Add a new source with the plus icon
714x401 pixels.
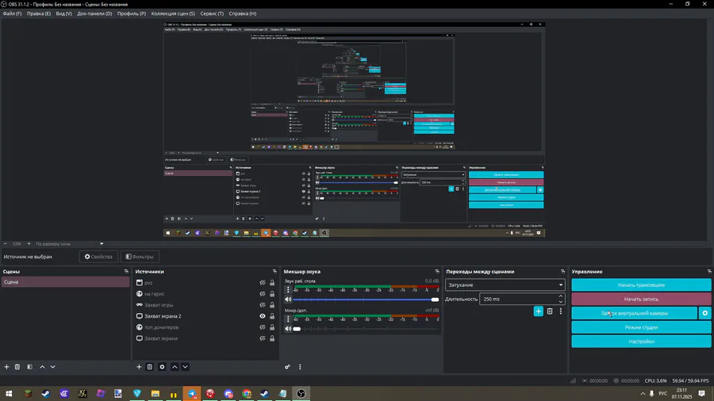(x=139, y=367)
